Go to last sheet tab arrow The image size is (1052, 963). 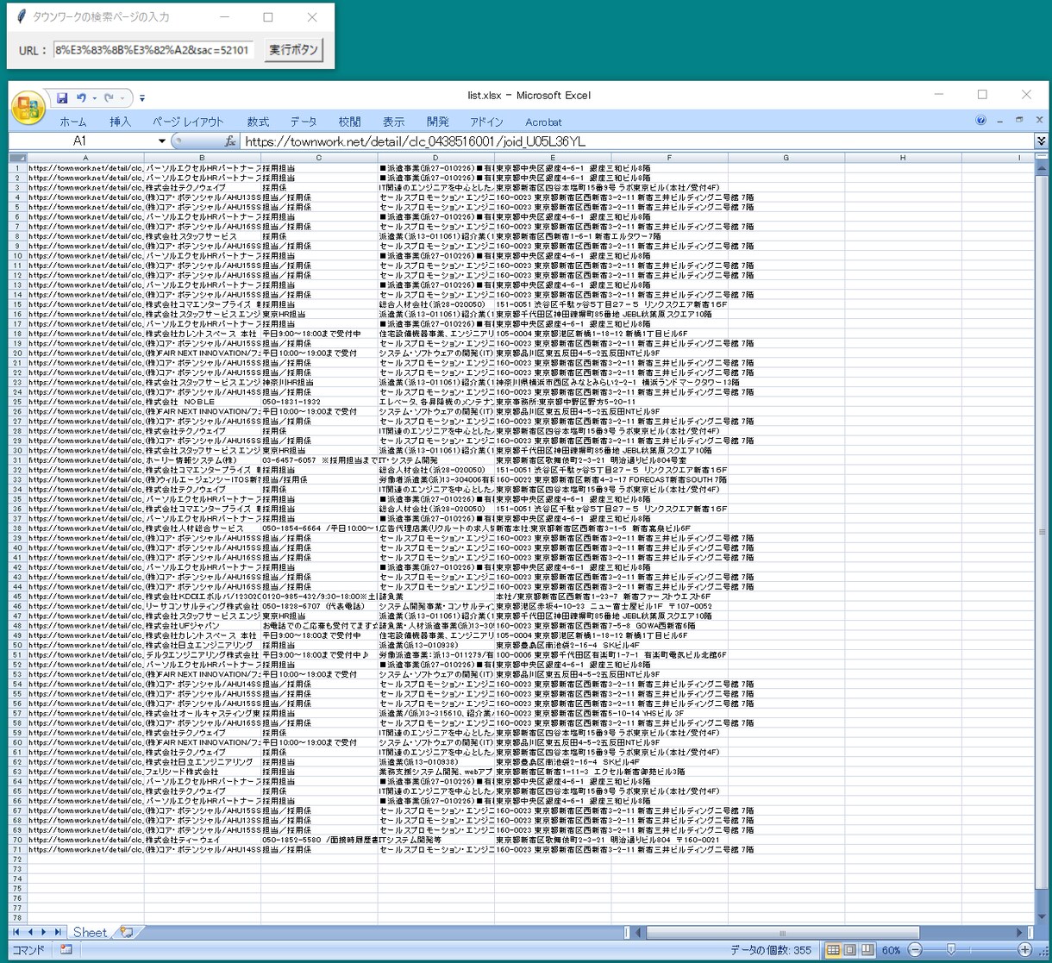click(59, 932)
